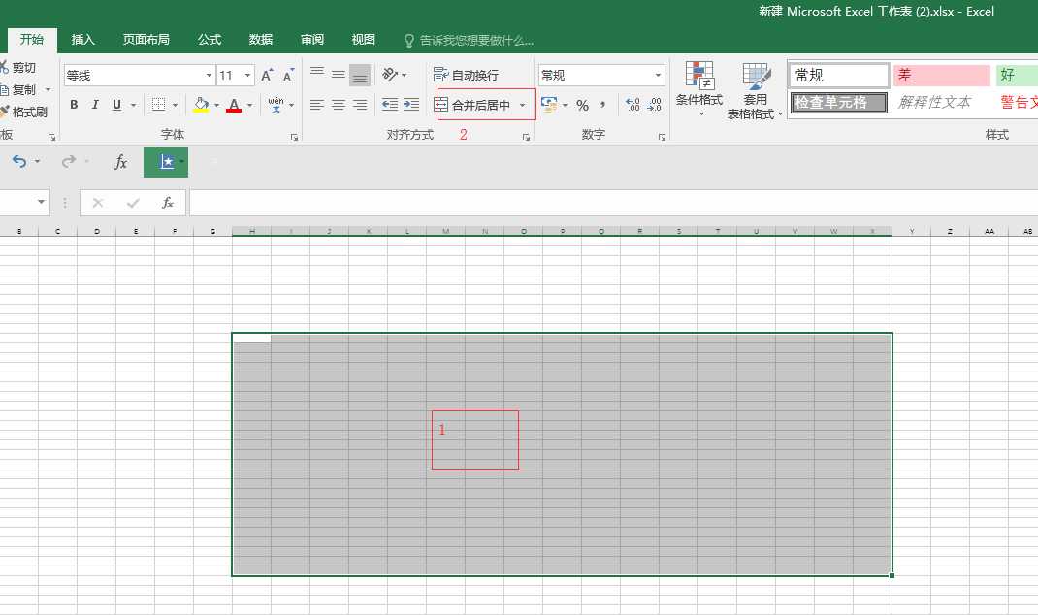The image size is (1038, 615).
Task: Click quick access fx function icon
Action: click(120, 162)
